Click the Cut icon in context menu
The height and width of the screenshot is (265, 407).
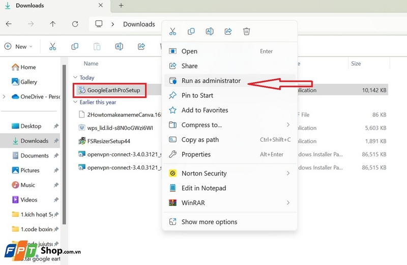pyautogui.click(x=173, y=31)
